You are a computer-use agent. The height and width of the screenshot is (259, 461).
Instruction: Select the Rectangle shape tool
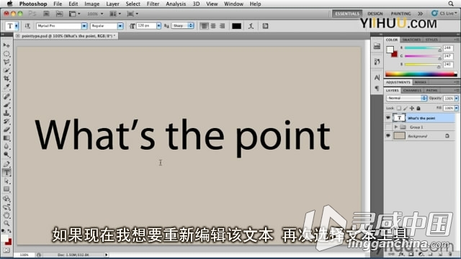[6, 189]
